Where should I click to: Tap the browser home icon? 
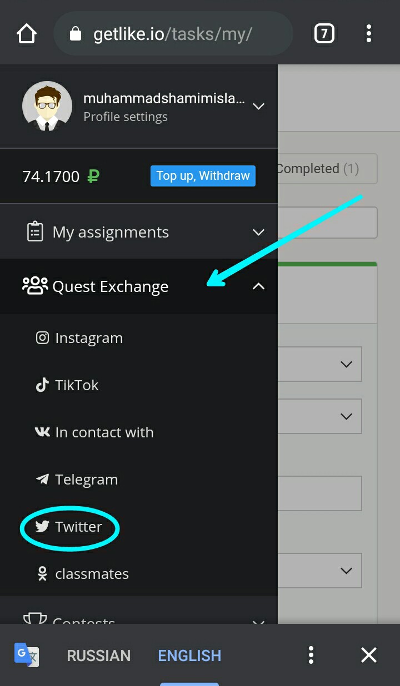point(27,34)
